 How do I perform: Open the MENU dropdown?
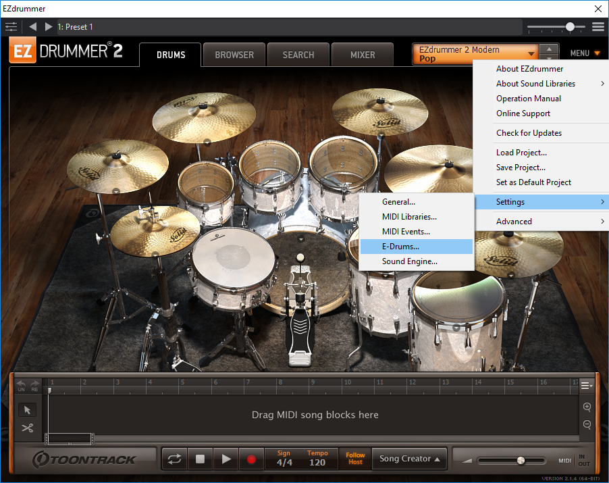(x=585, y=53)
